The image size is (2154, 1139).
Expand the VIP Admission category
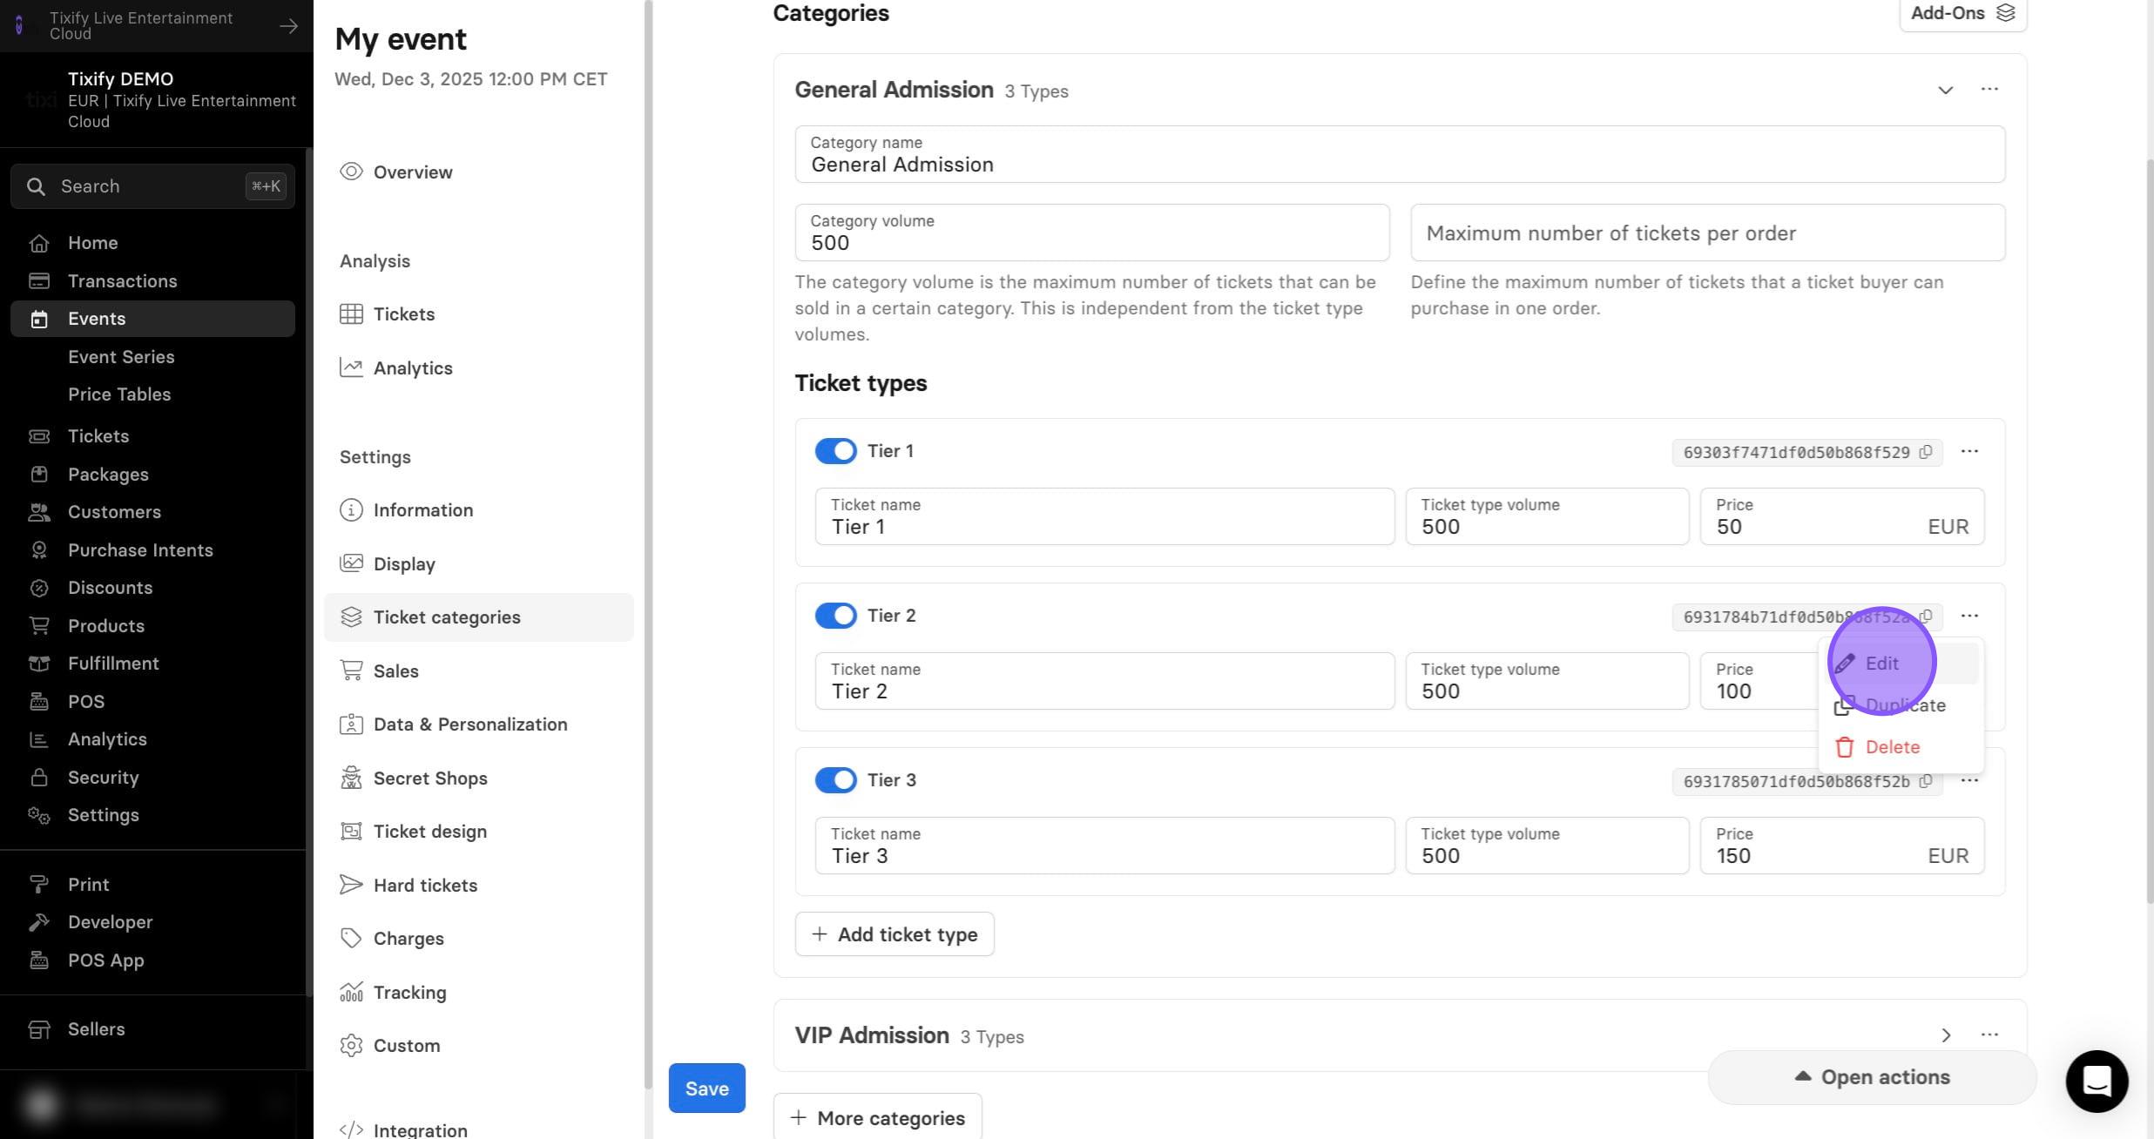1945,1035
